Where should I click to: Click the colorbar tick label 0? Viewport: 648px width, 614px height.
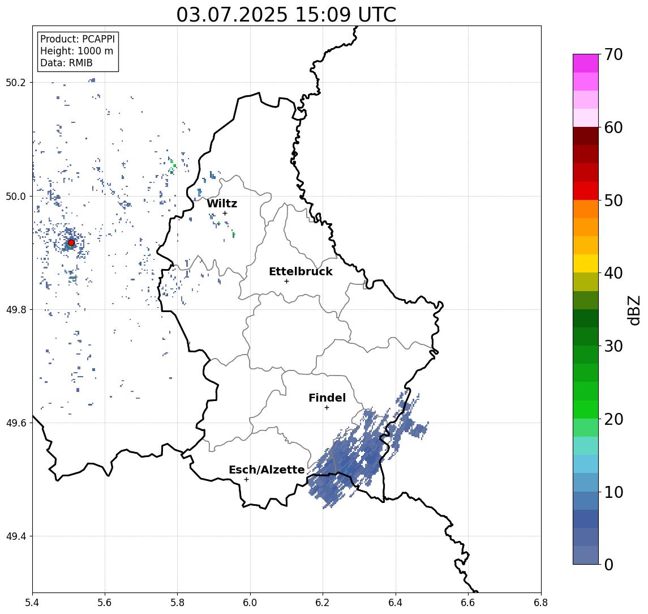coord(609,564)
